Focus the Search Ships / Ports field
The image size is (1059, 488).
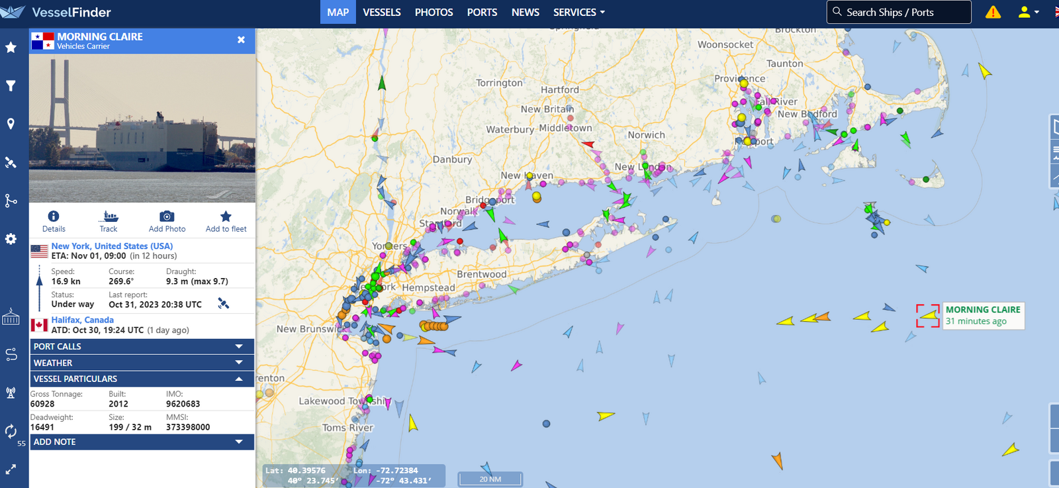pyautogui.click(x=899, y=12)
